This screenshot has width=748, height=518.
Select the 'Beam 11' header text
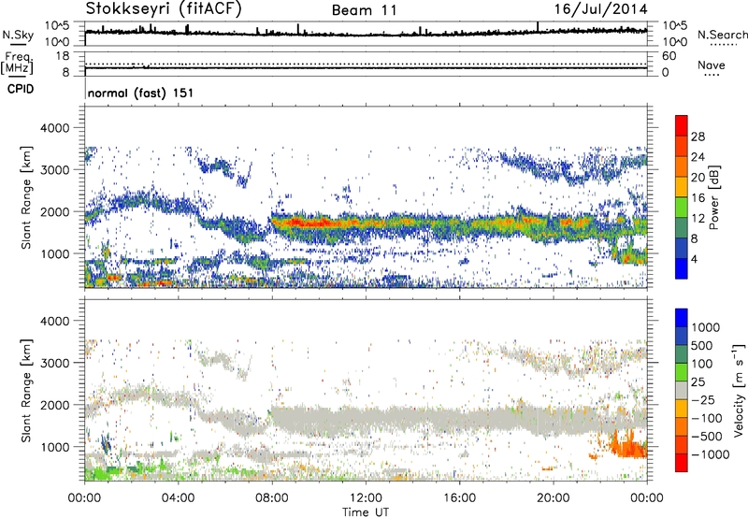(x=365, y=10)
